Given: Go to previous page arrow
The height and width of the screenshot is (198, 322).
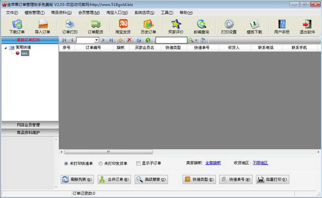Looking at the screenshot, I should [x=71, y=40].
